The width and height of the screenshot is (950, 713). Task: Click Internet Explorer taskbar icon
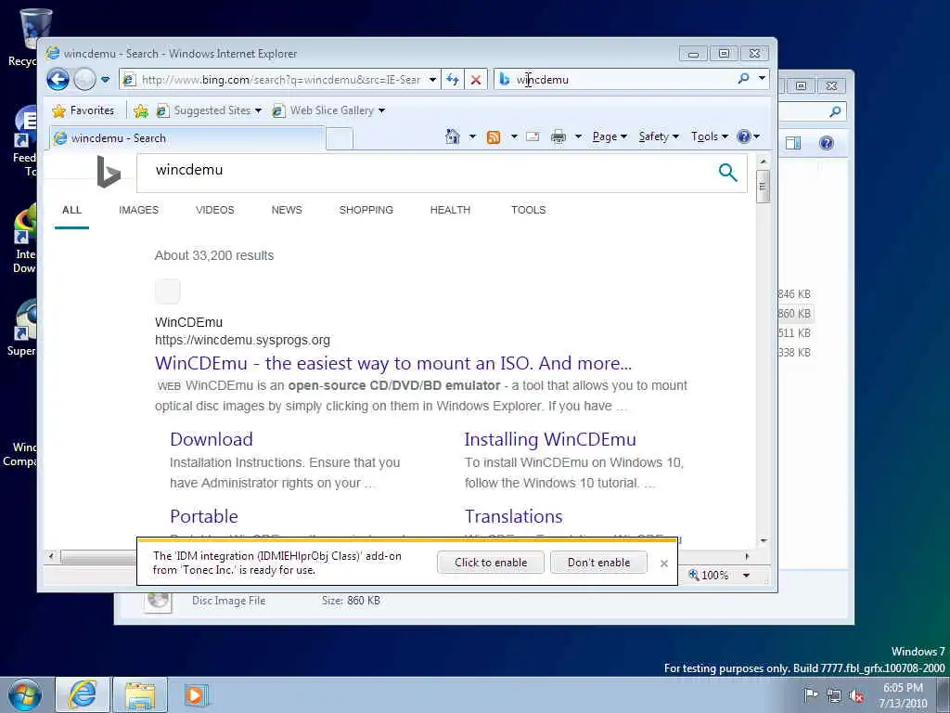click(83, 694)
